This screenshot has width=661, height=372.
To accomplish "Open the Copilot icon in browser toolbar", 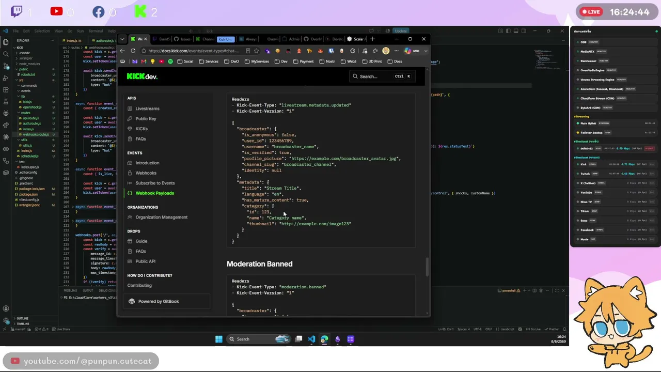I will pyautogui.click(x=408, y=51).
